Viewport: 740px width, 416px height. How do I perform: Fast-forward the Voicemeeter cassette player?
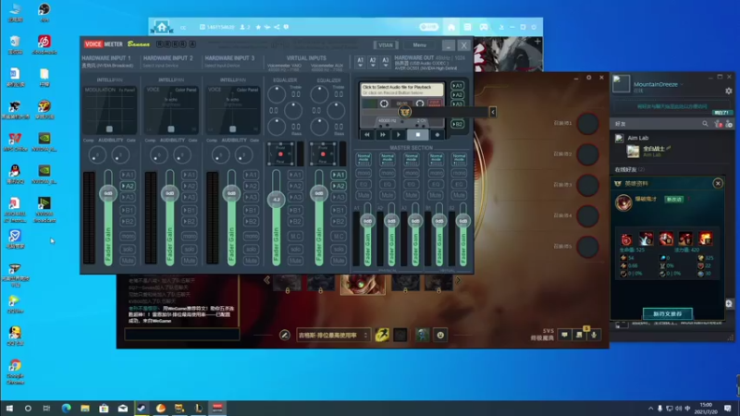click(383, 135)
